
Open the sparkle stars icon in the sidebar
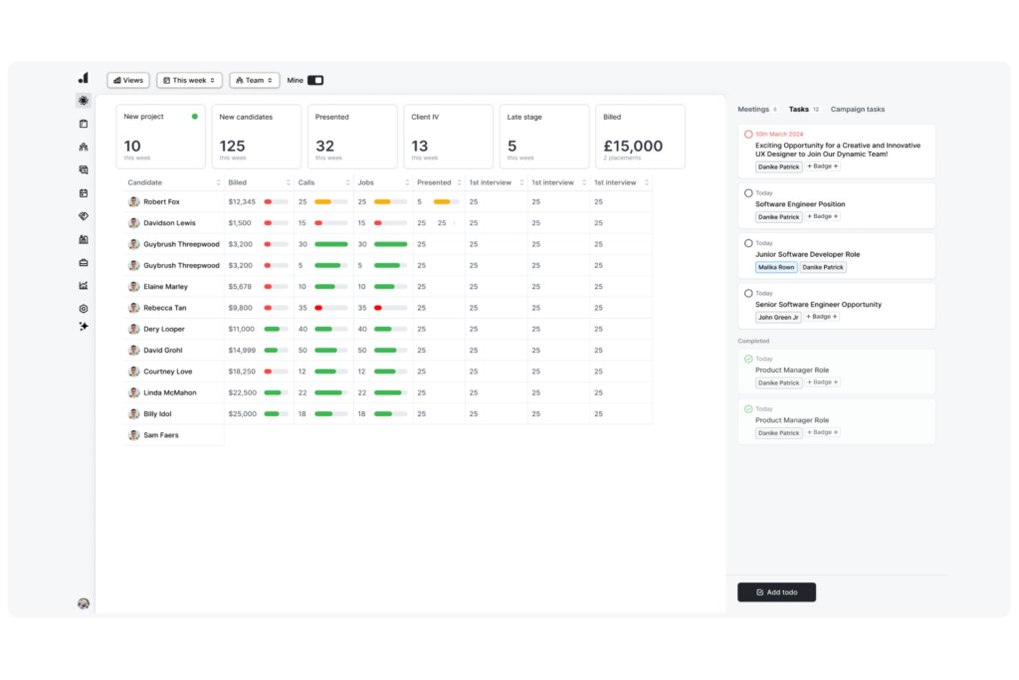(83, 326)
